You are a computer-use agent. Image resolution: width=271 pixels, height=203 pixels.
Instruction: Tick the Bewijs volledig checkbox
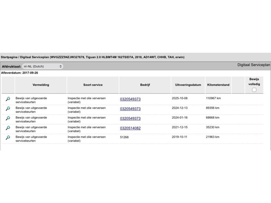pyautogui.click(x=254, y=90)
